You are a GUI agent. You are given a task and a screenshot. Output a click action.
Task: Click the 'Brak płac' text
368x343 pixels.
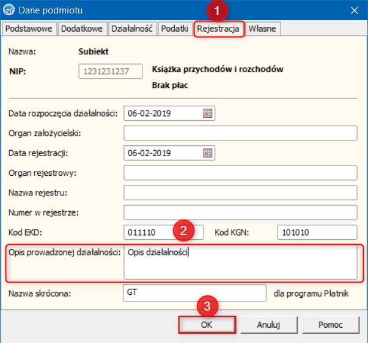pyautogui.click(x=170, y=85)
